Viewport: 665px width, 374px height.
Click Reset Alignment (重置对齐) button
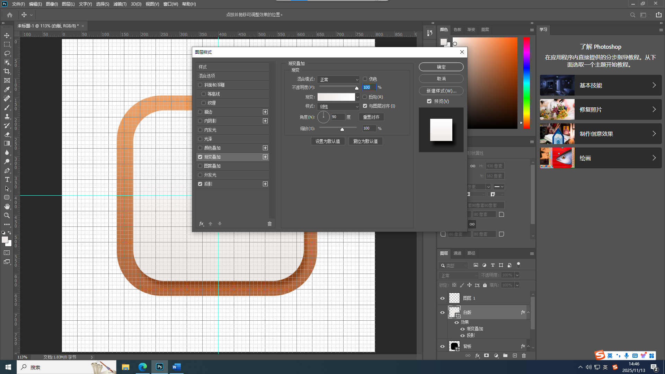pyautogui.click(x=371, y=117)
